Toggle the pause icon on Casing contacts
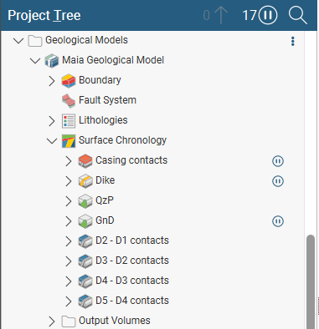 (x=278, y=161)
